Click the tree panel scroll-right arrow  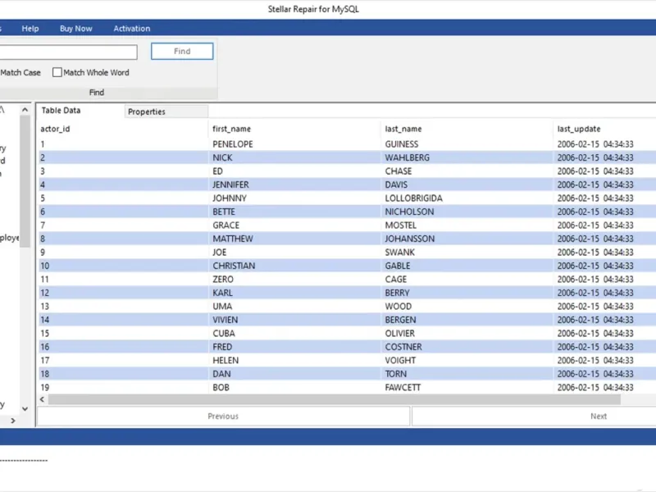[x=13, y=421]
